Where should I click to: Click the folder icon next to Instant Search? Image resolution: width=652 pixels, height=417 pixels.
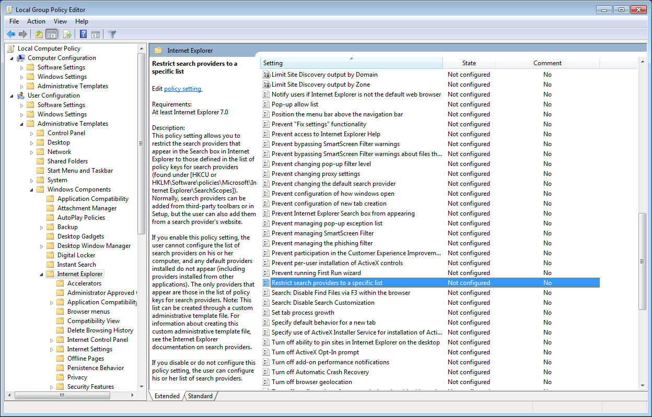pos(51,265)
